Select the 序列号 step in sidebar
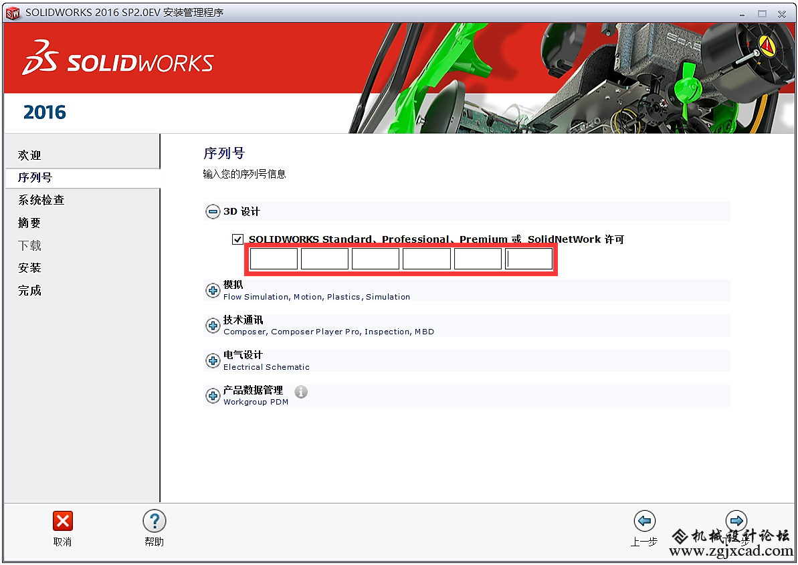Viewport: 798px width, 565px height. 35,177
